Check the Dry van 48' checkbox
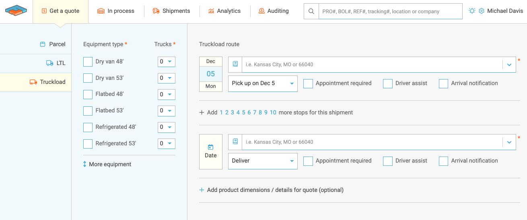 click(x=88, y=62)
